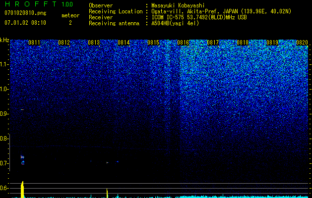Viewport: 312px width, 198px height.
Task: Click the 0814 time marker
Action: coord(124,43)
